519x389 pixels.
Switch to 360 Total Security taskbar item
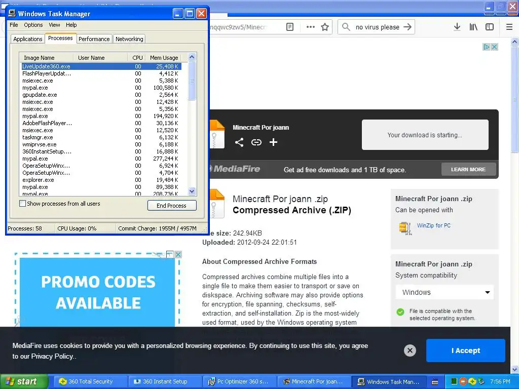90,382
